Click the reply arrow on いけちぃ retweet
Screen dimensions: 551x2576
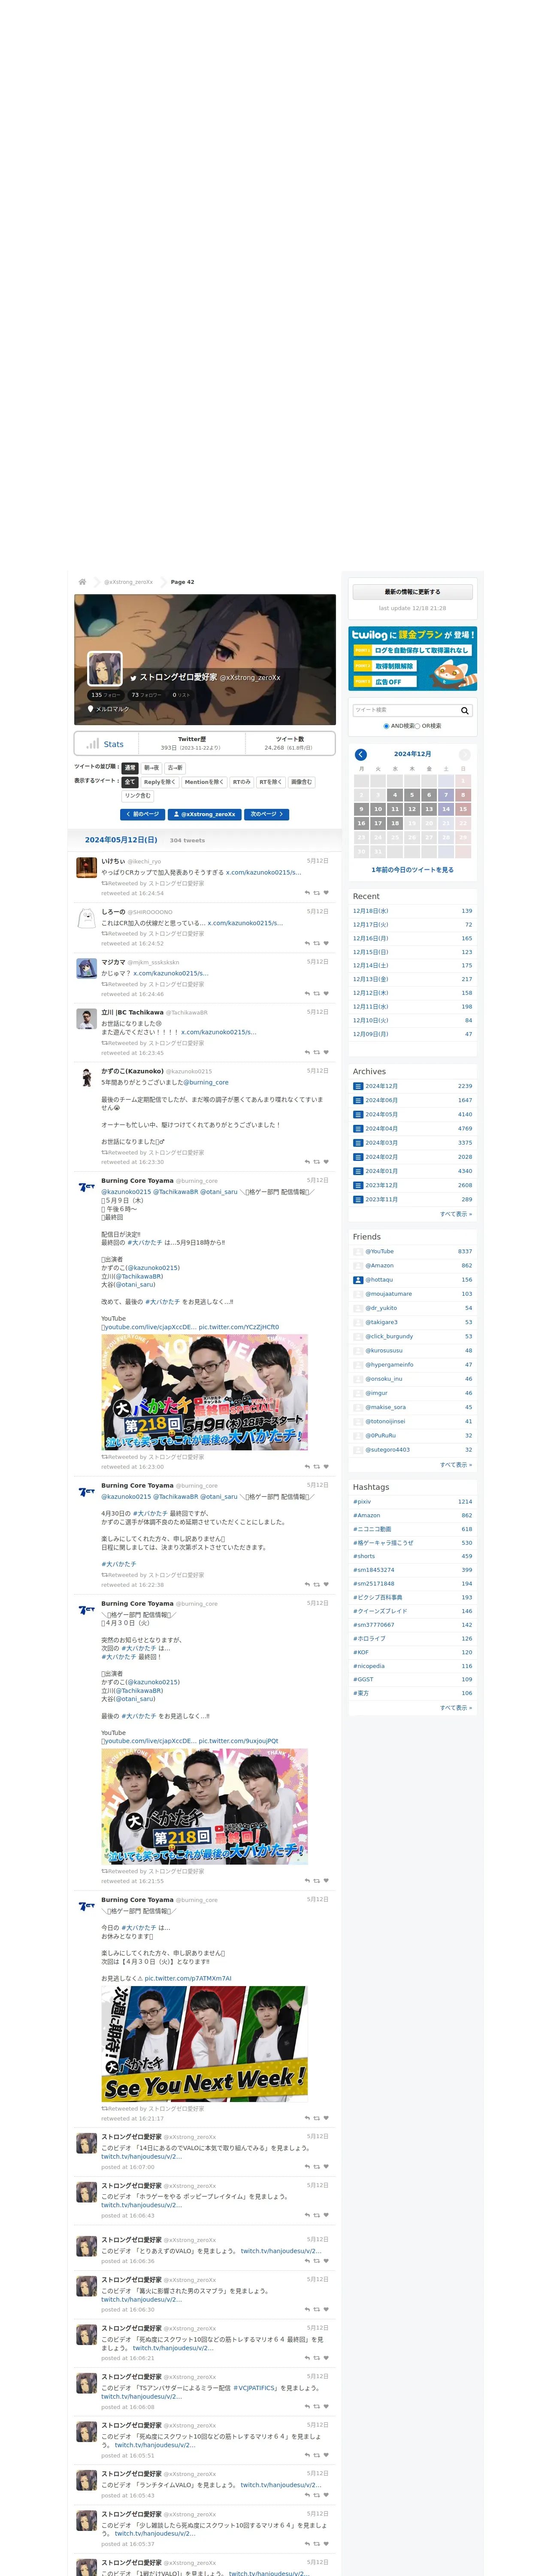307,893
